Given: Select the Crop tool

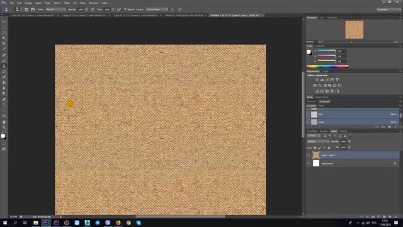Looking at the screenshot, I should click(4, 44).
